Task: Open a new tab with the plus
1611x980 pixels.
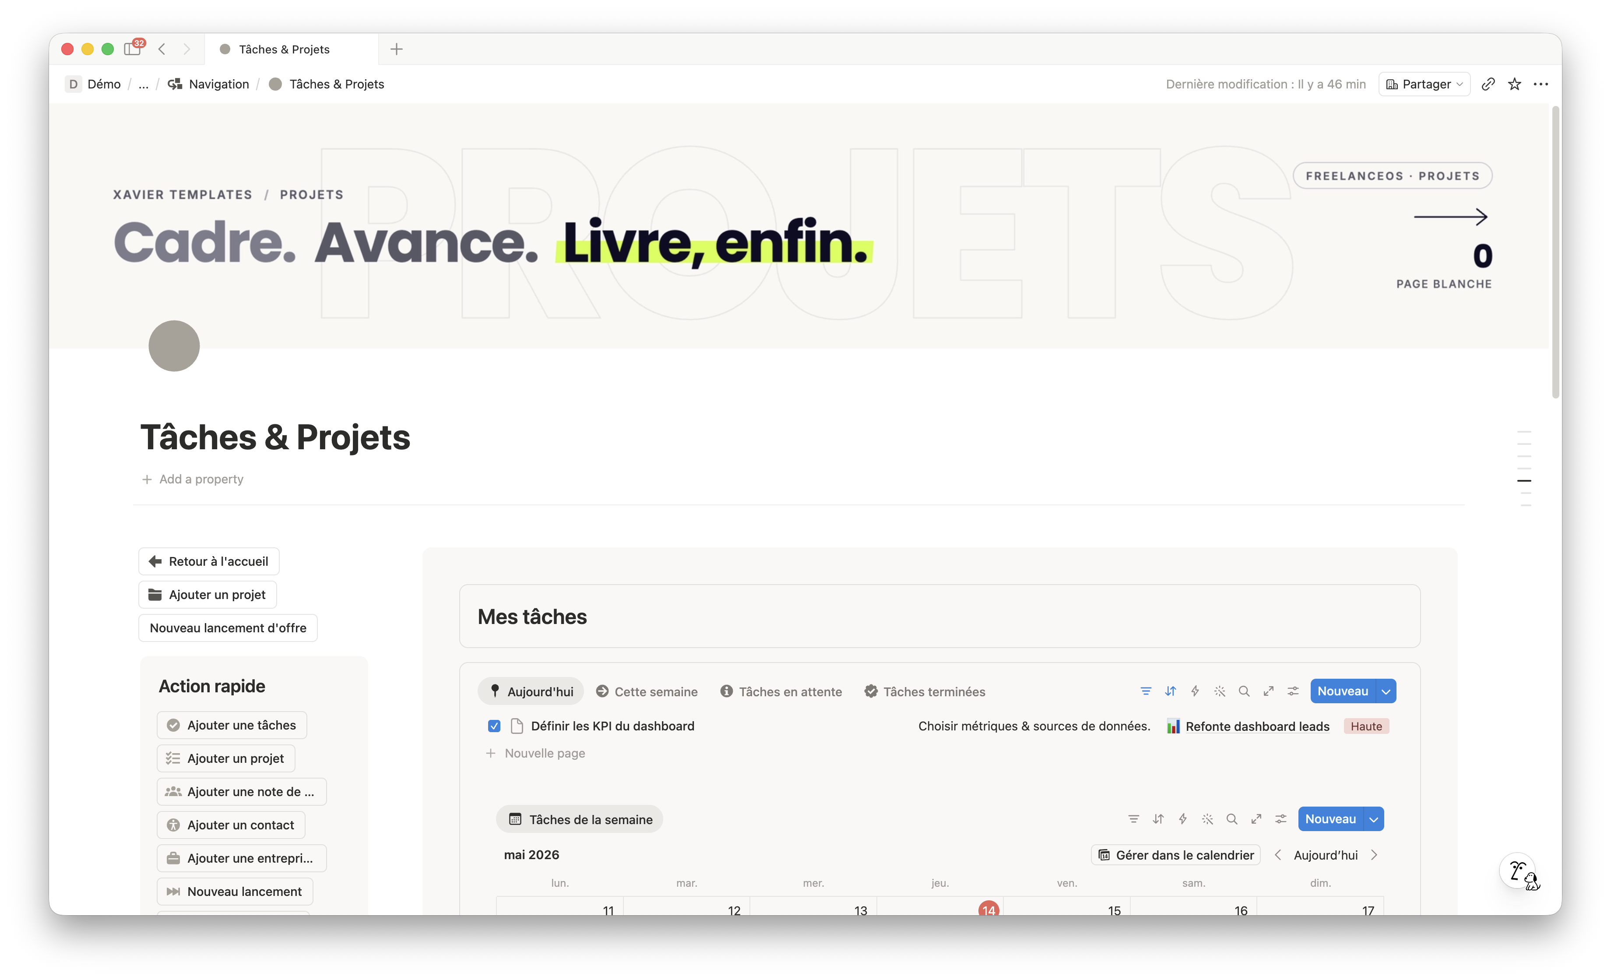Action: (x=396, y=49)
